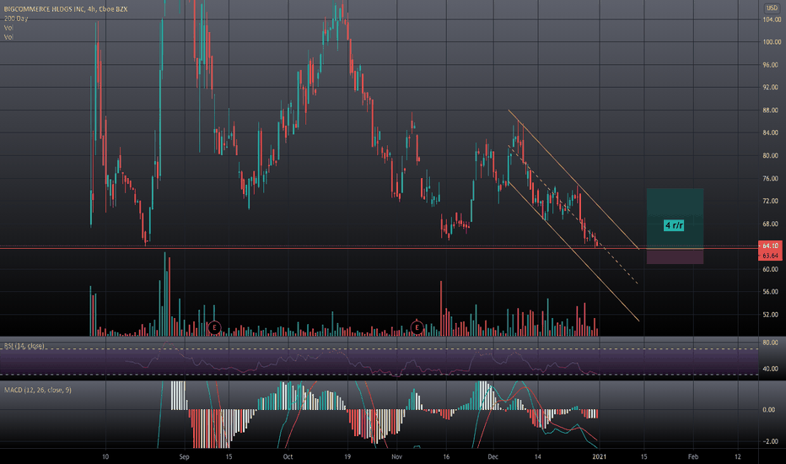This screenshot has height=464, width=786.
Task: Select the 4 r/r long position label
Action: [x=674, y=225]
